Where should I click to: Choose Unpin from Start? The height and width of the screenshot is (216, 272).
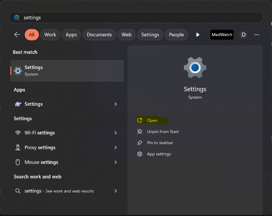click(x=162, y=132)
